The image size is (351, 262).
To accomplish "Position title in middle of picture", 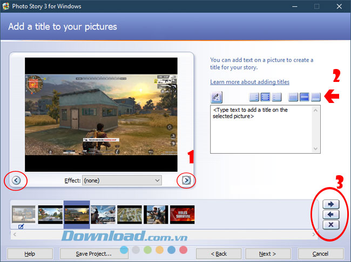I will pyautogui.click(x=305, y=97).
